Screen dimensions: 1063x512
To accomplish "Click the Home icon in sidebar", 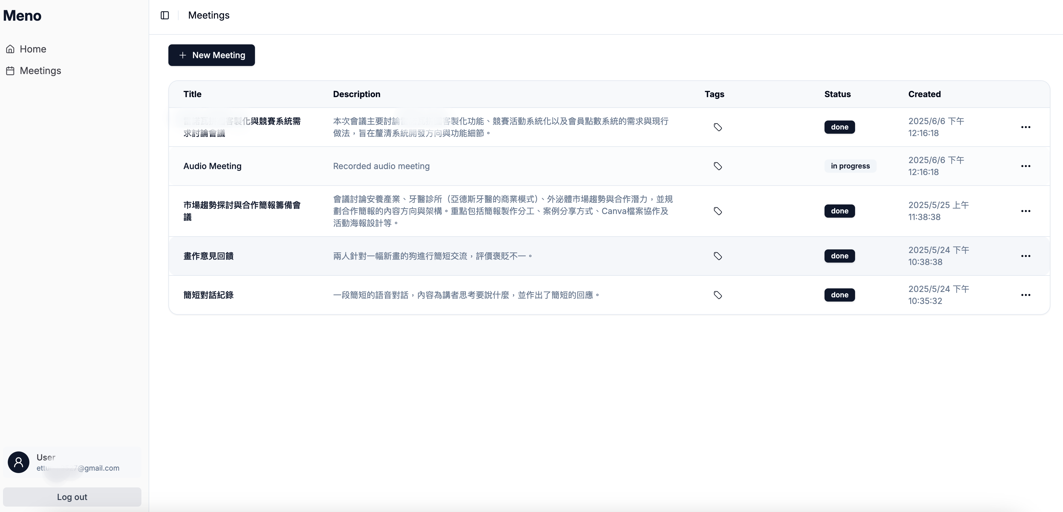I will [x=10, y=49].
